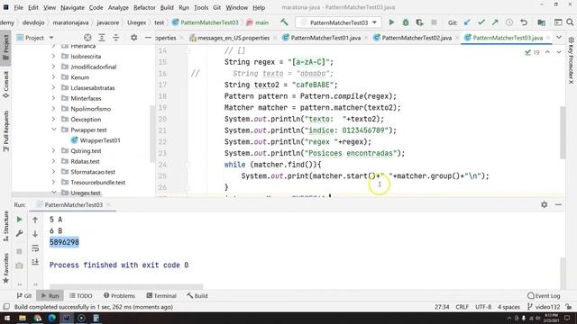
Task: Switch to PatternMatcherTest02.java tab
Action: [x=417, y=38]
